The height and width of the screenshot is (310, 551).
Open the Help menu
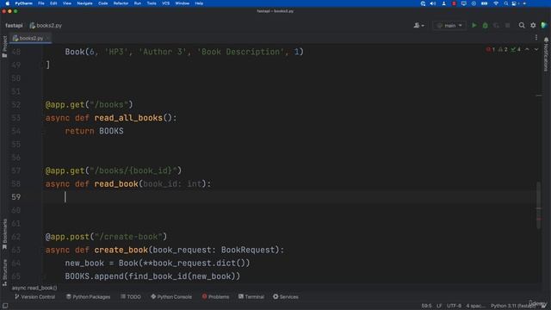[199, 3]
